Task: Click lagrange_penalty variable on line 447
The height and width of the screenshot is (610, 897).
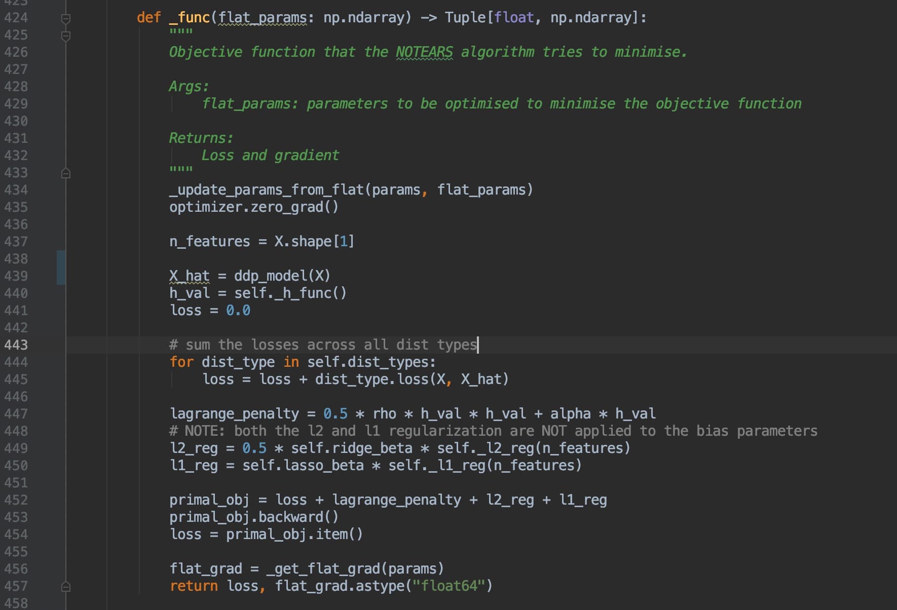Action: click(234, 414)
